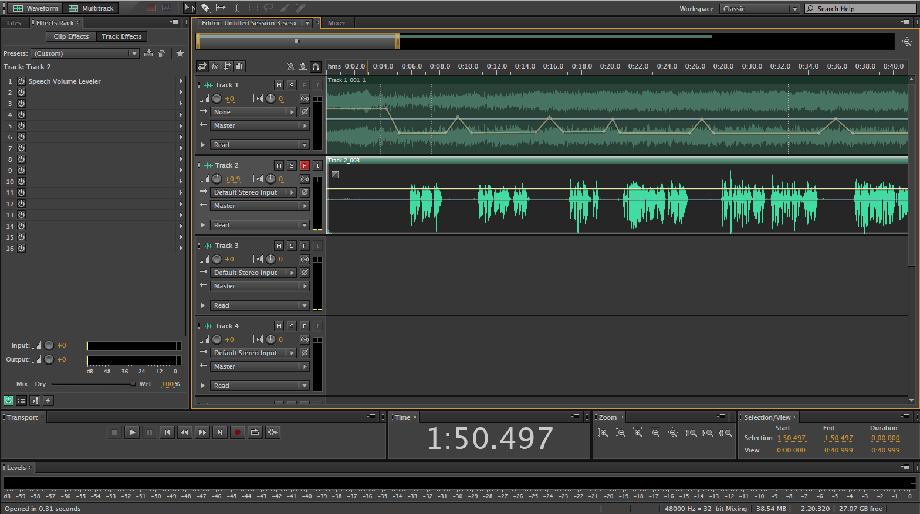Switch to Waveform view
The image size is (920, 514).
coord(35,8)
